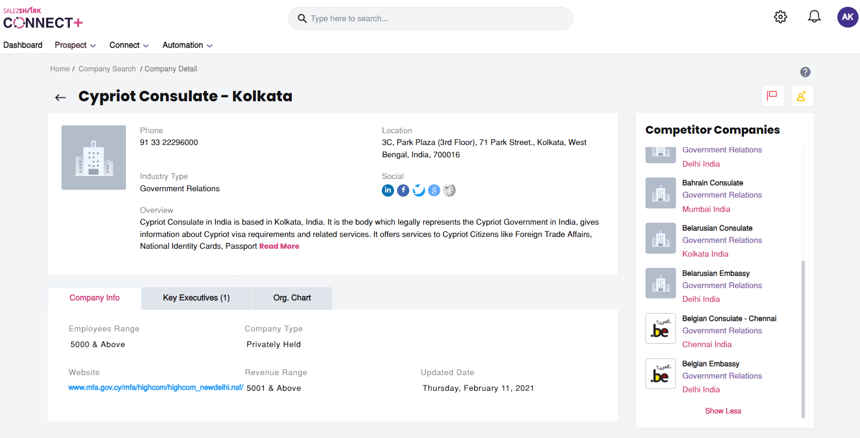Viewport: 860px width, 438px height.
Task: Click Company Search breadcrumb link
Action: 107,69
